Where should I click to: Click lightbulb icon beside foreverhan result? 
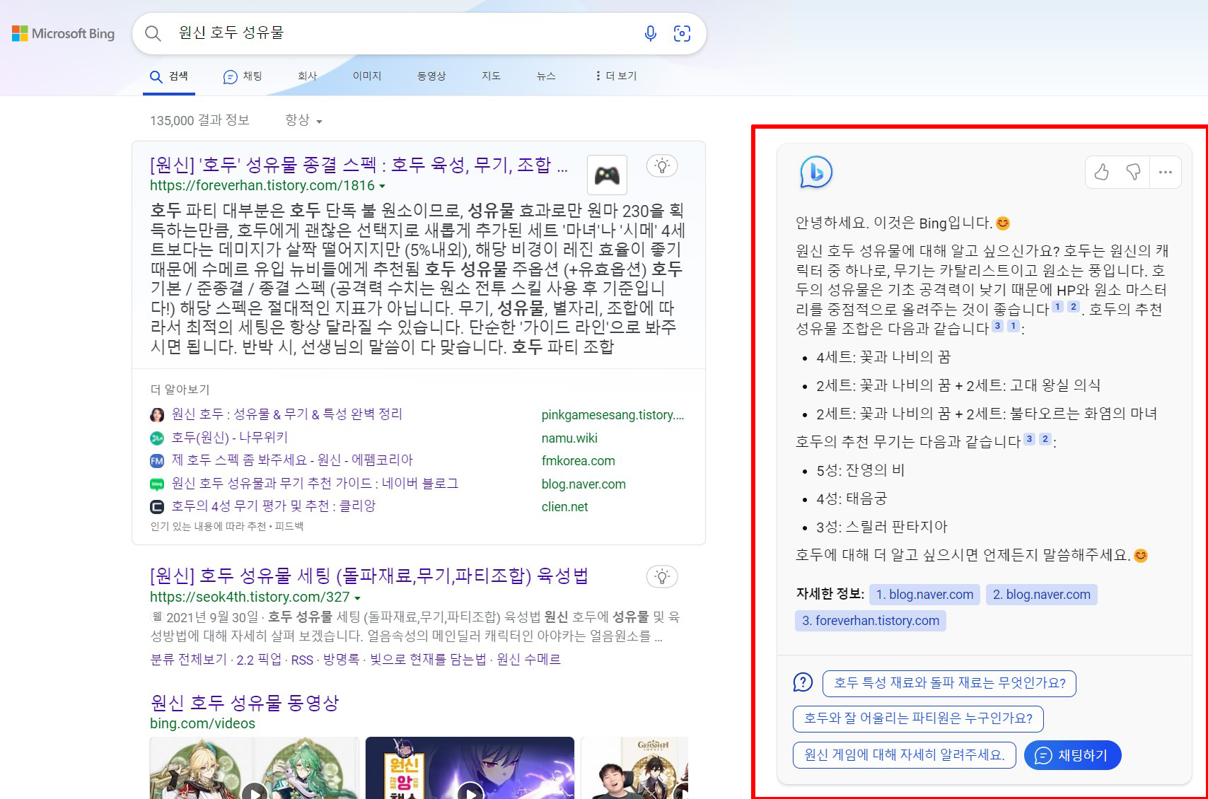[662, 166]
